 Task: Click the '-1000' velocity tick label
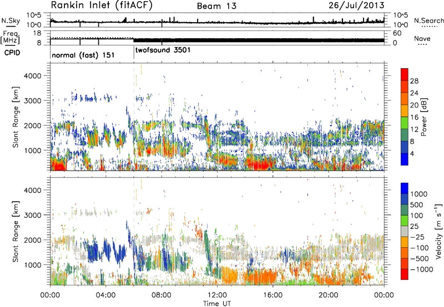(x=421, y=269)
